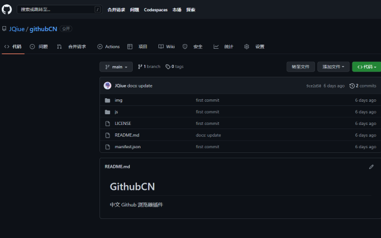Click the JQiue commit author avatar
This screenshot has height=238, width=381.
pyautogui.click(x=107, y=86)
